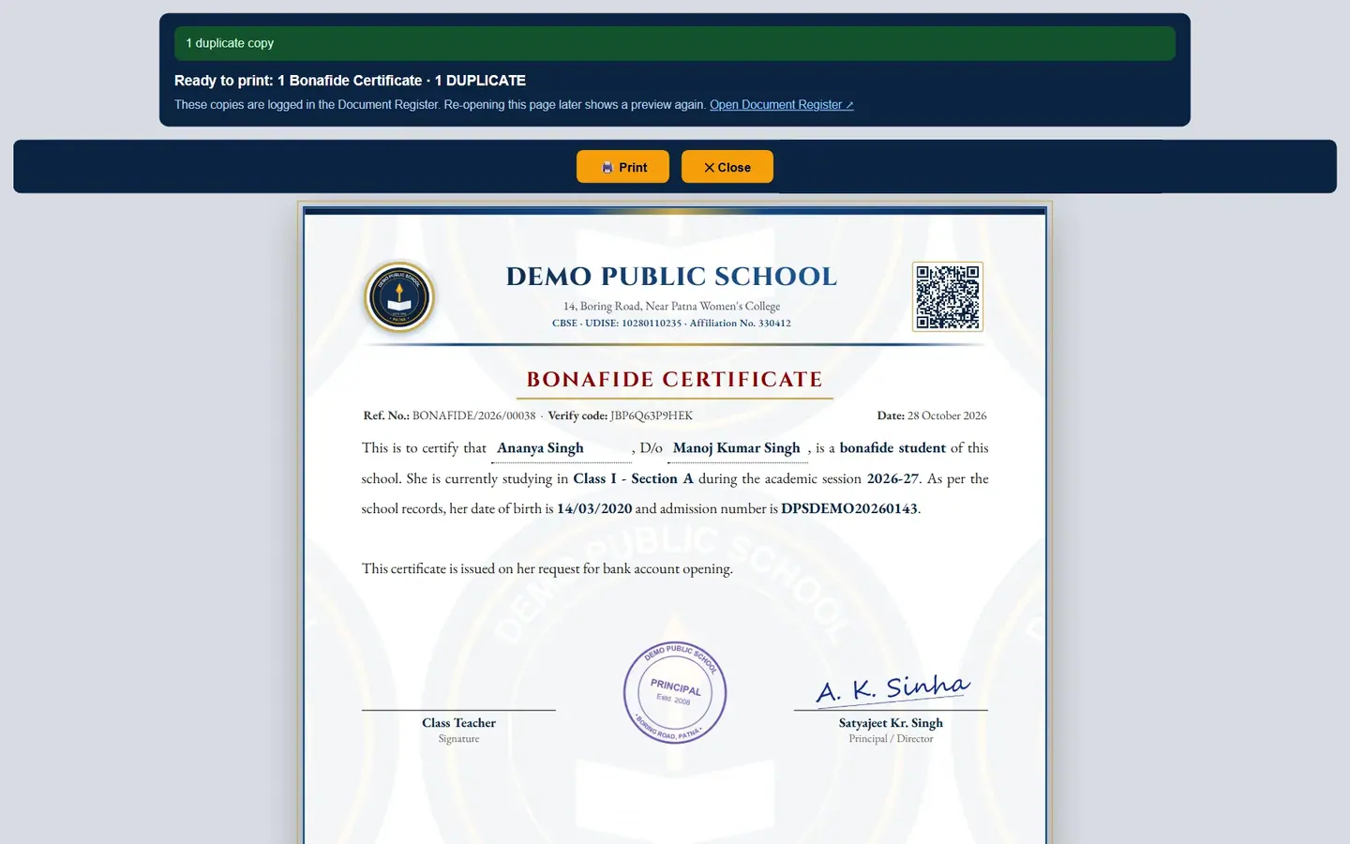The width and height of the screenshot is (1350, 844).
Task: Click the 'Class I' text
Action: pos(594,478)
